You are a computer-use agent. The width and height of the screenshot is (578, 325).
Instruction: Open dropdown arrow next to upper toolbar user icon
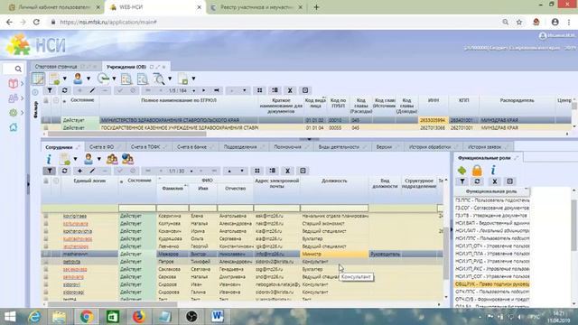[89, 79]
